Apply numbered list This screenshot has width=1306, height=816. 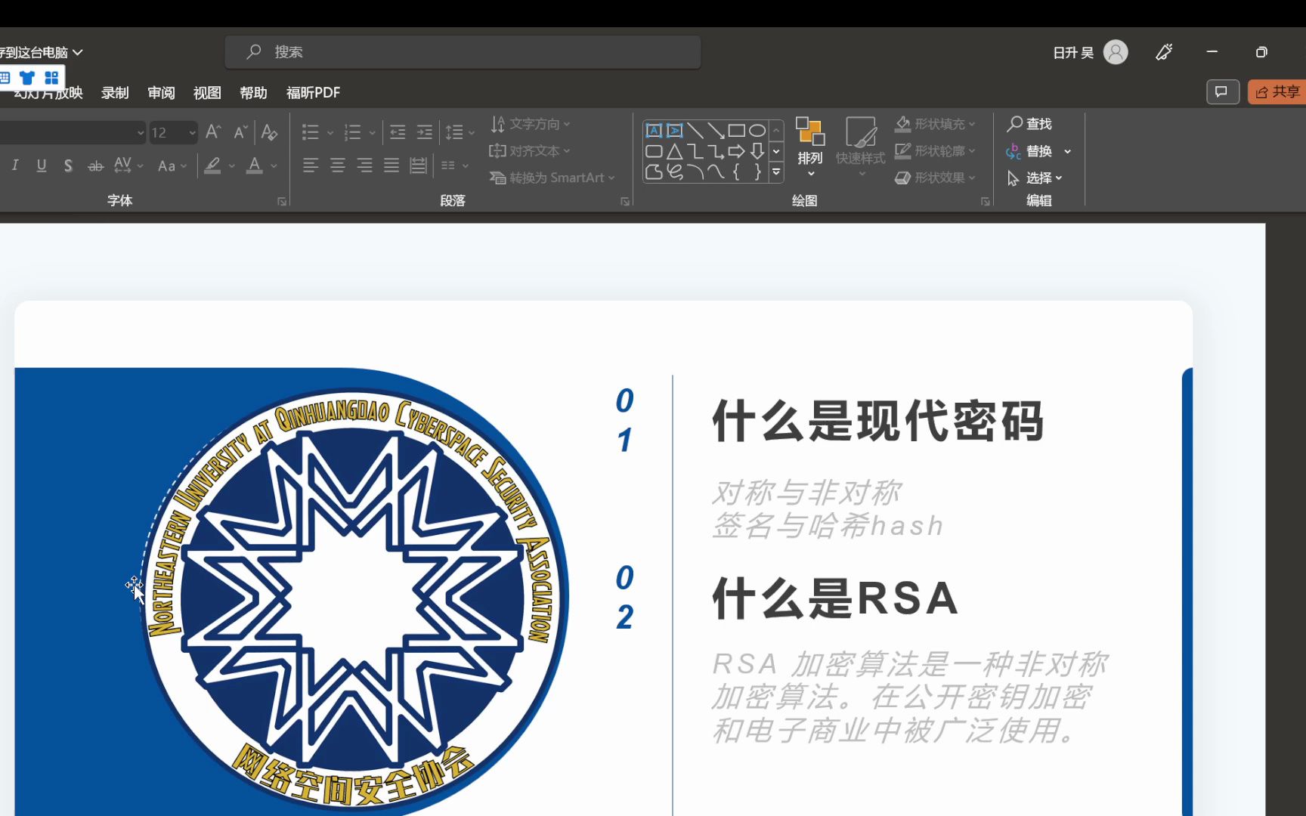[x=352, y=132]
